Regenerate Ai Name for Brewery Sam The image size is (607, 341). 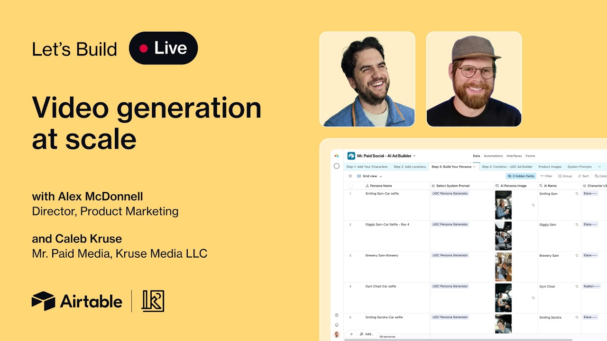pyautogui.click(x=577, y=256)
